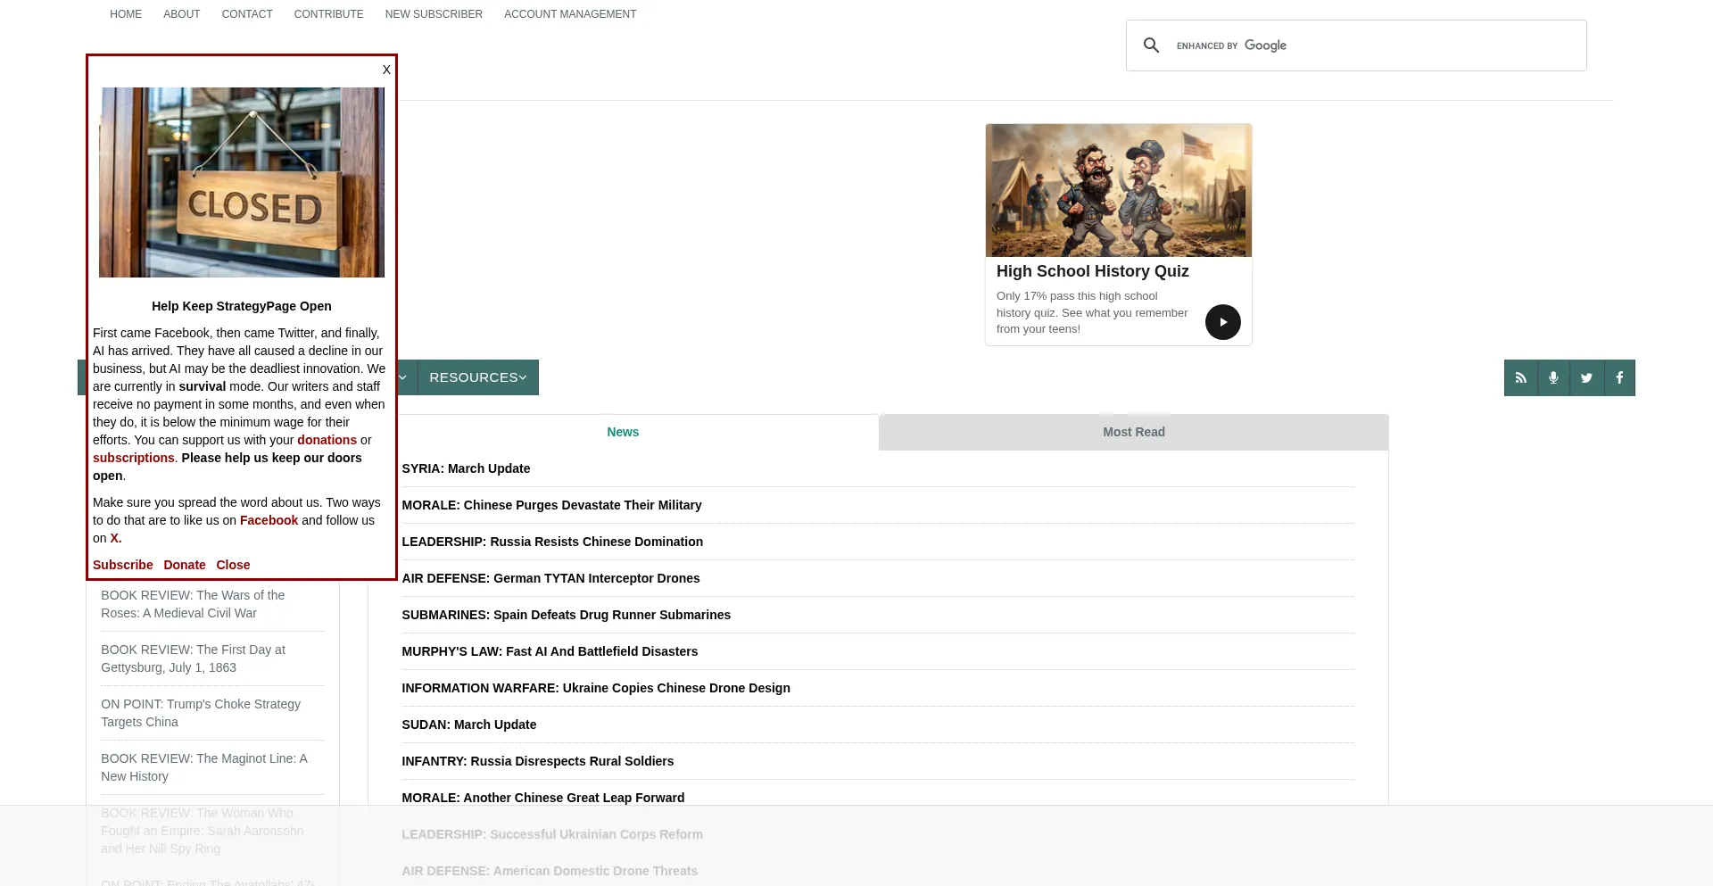Screen dimensions: 1713x886
Task: Open the Facebook icon link
Action: (1619, 377)
